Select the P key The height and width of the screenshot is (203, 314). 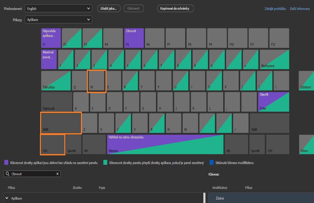pos(231,81)
